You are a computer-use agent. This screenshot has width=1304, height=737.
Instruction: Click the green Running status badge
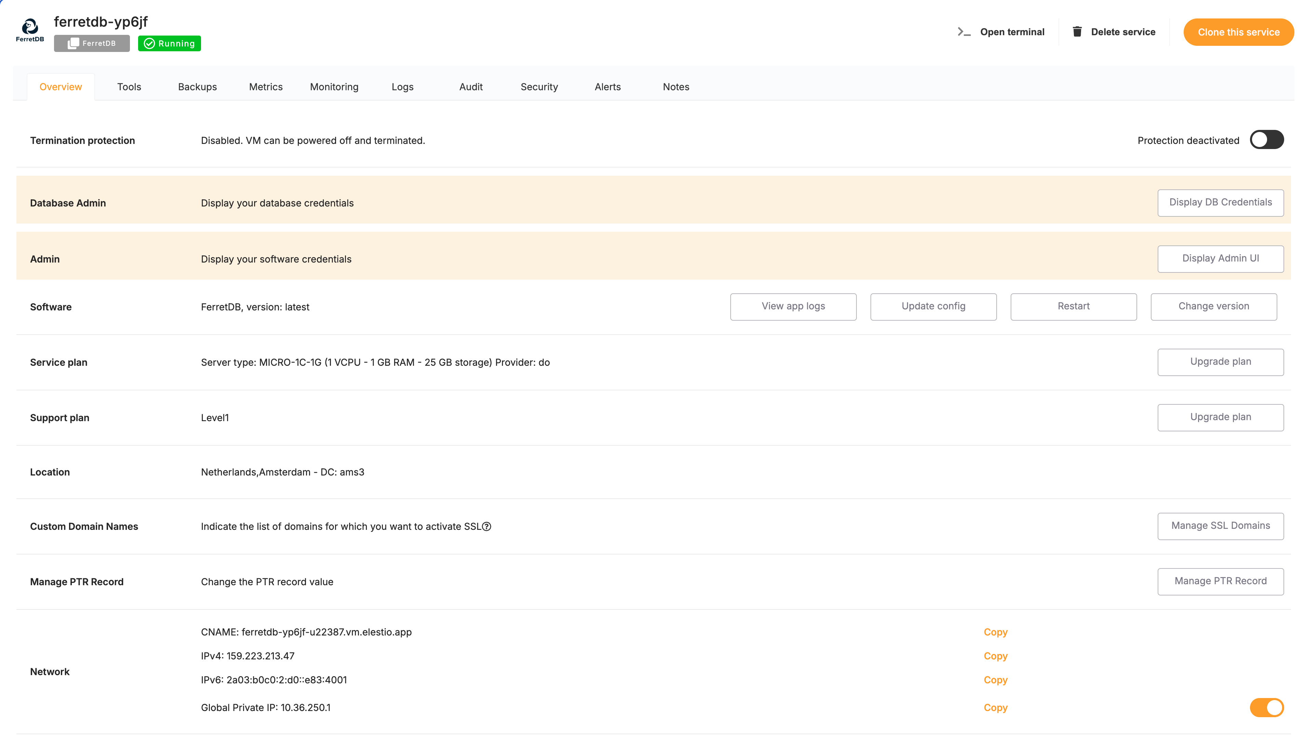[170, 43]
